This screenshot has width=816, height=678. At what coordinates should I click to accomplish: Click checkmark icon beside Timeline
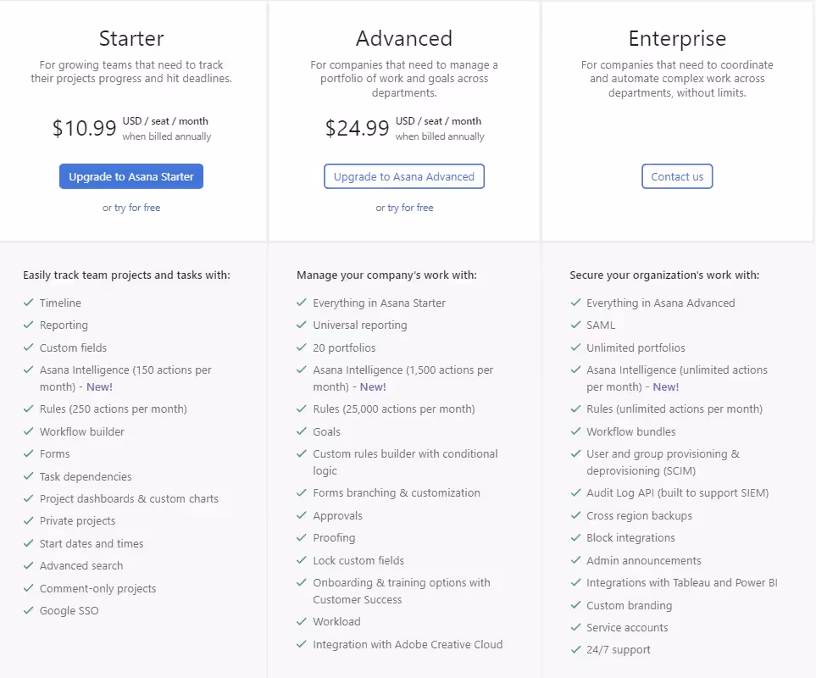tap(29, 303)
